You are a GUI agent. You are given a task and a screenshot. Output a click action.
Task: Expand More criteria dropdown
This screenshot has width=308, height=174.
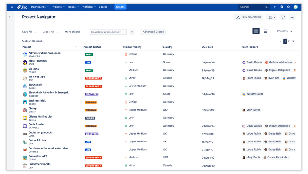click(75, 32)
